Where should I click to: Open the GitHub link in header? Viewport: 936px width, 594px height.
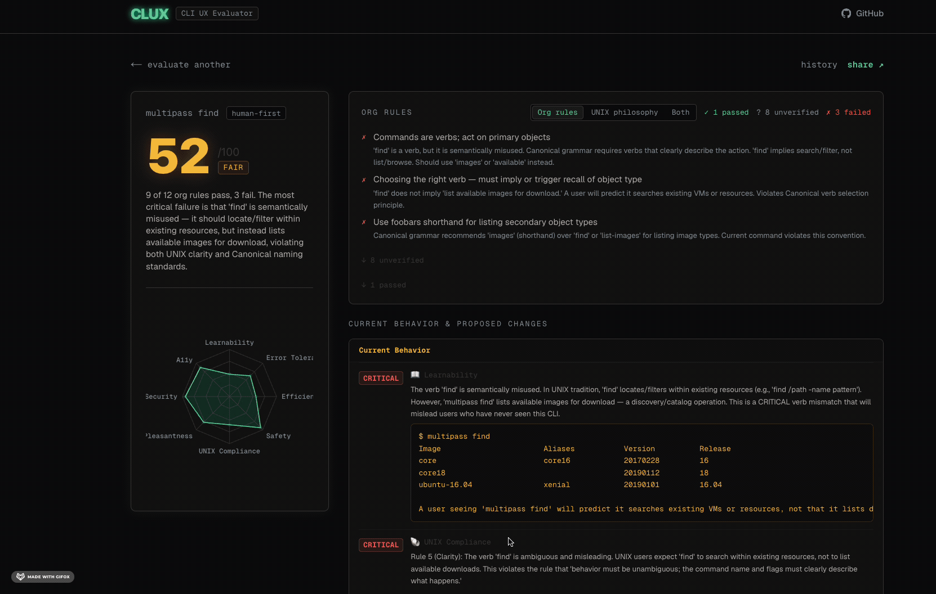point(862,13)
